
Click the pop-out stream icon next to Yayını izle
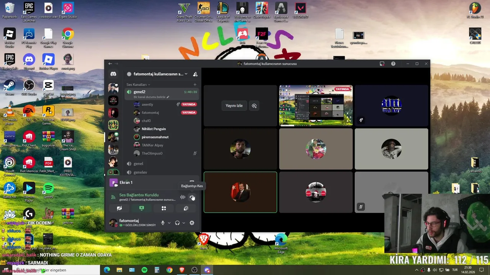click(x=254, y=106)
